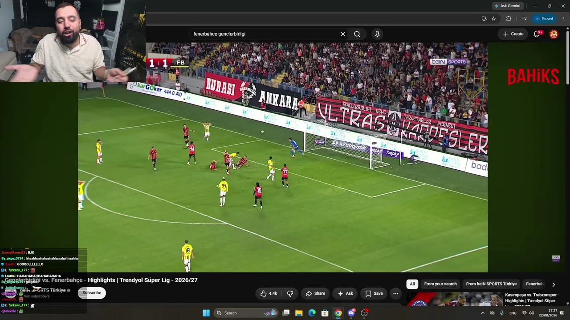Open the volume speaker tray icon
570x320 pixels.
[x=531, y=313]
